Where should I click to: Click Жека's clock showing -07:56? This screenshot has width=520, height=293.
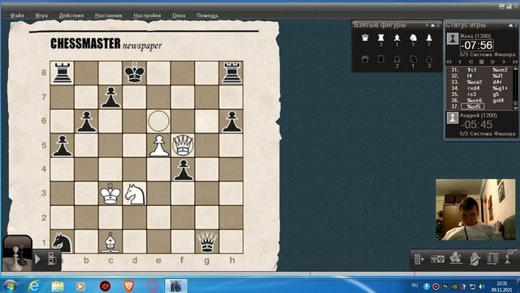(x=477, y=46)
